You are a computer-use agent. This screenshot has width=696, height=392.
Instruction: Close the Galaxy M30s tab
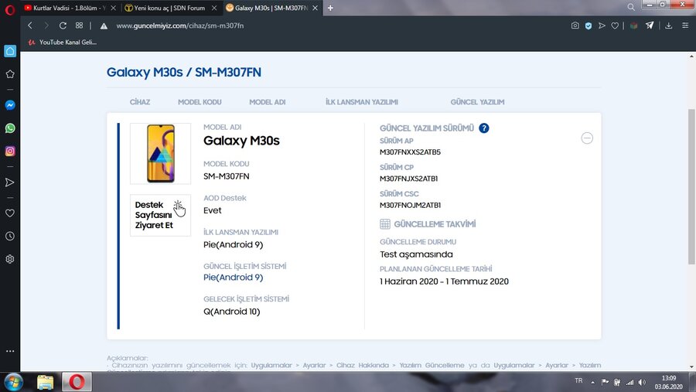315,8
